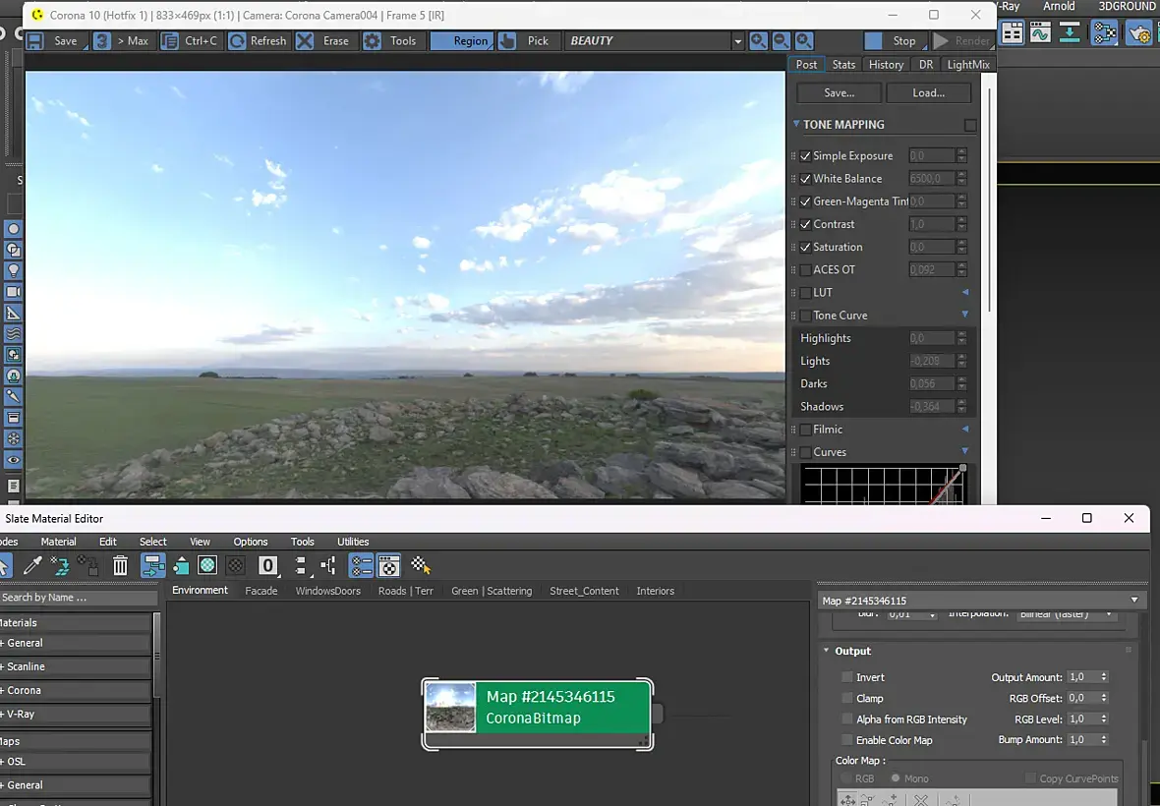The image size is (1160, 806).
Task: Click the Pick hand icon in render toolbar
Action: (507, 41)
